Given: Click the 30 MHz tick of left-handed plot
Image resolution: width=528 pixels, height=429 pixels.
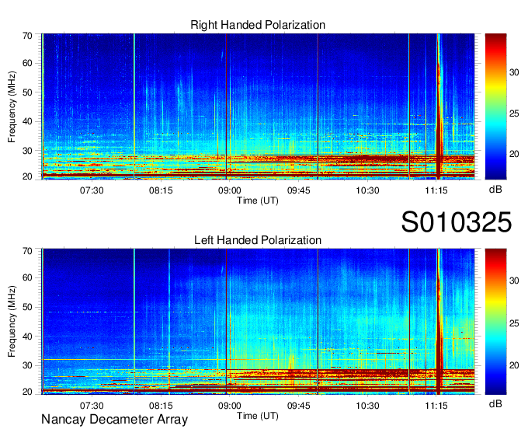Looking at the screenshot, I should 27,365.
